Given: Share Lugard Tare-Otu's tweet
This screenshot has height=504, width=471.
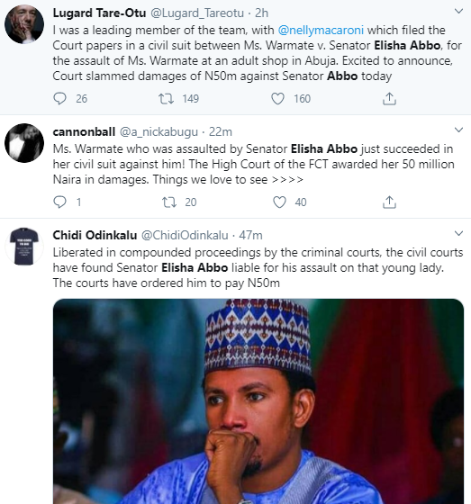Looking at the screenshot, I should 389,99.
